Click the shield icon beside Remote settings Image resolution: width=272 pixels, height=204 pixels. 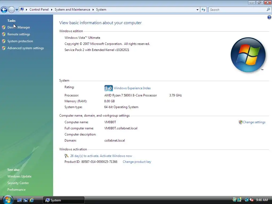pos(4,34)
